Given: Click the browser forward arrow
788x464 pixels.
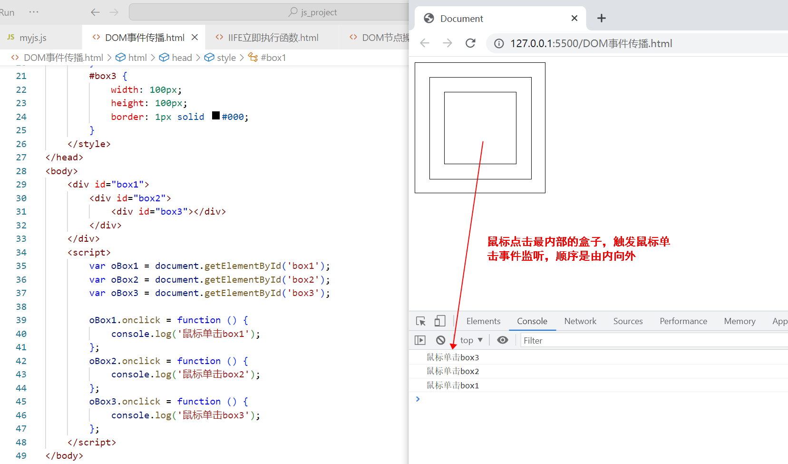Looking at the screenshot, I should click(448, 43).
